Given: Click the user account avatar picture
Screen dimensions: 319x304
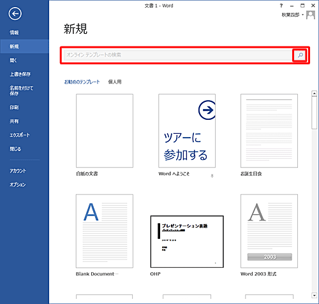Looking at the screenshot, I should (x=311, y=15).
